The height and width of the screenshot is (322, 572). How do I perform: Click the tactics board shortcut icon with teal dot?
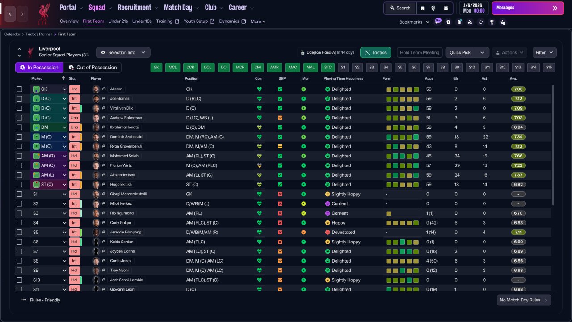(459, 22)
